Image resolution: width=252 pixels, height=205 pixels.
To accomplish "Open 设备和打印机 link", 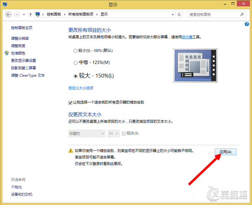I will [x=22, y=194].
